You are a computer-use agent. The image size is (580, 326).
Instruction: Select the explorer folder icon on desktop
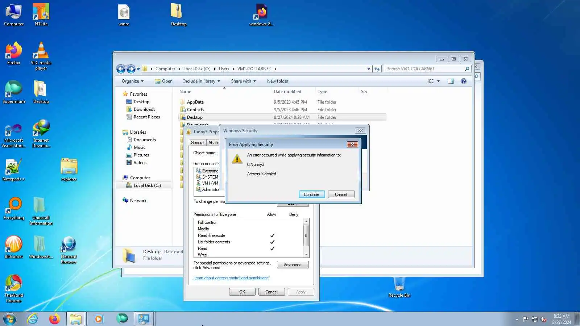(x=69, y=170)
